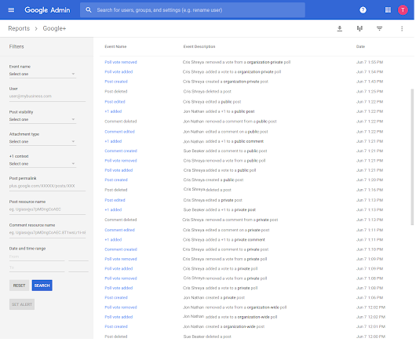The width and height of the screenshot is (416, 342).
Task: Go to Reports breadcrumb
Action: pos(19,28)
